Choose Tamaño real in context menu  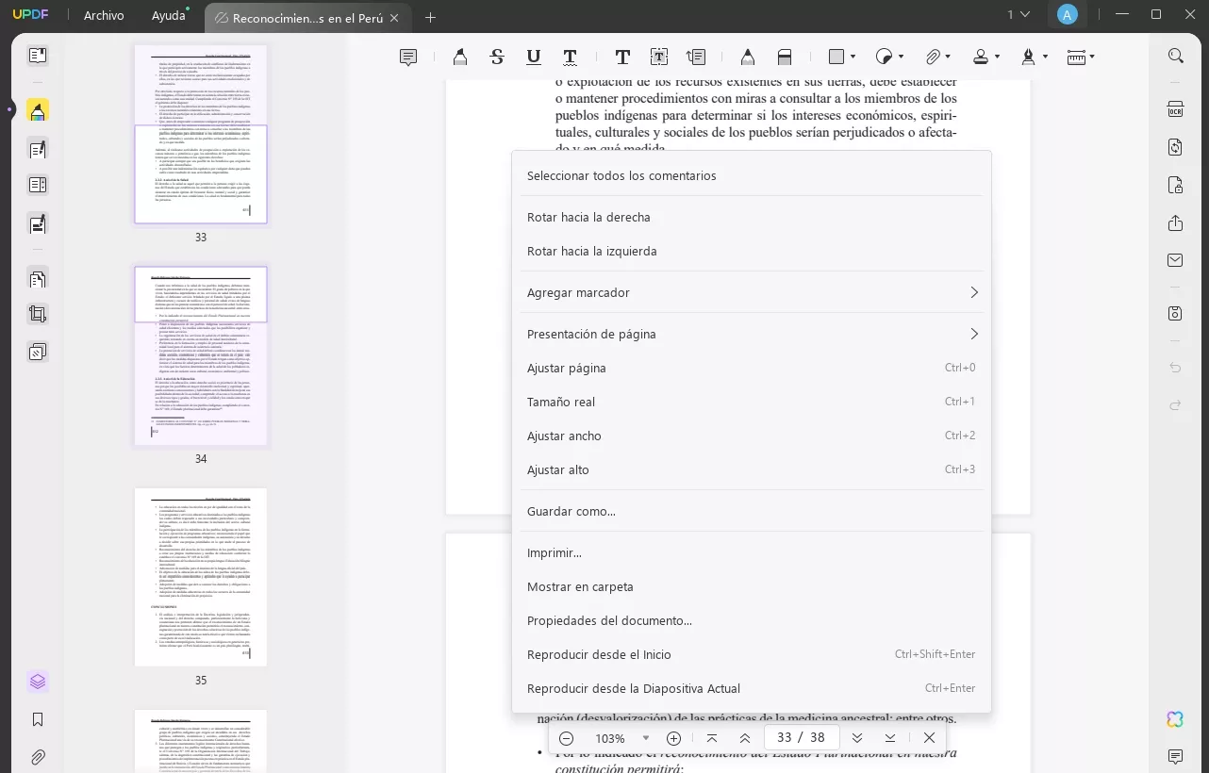pyautogui.click(x=752, y=402)
